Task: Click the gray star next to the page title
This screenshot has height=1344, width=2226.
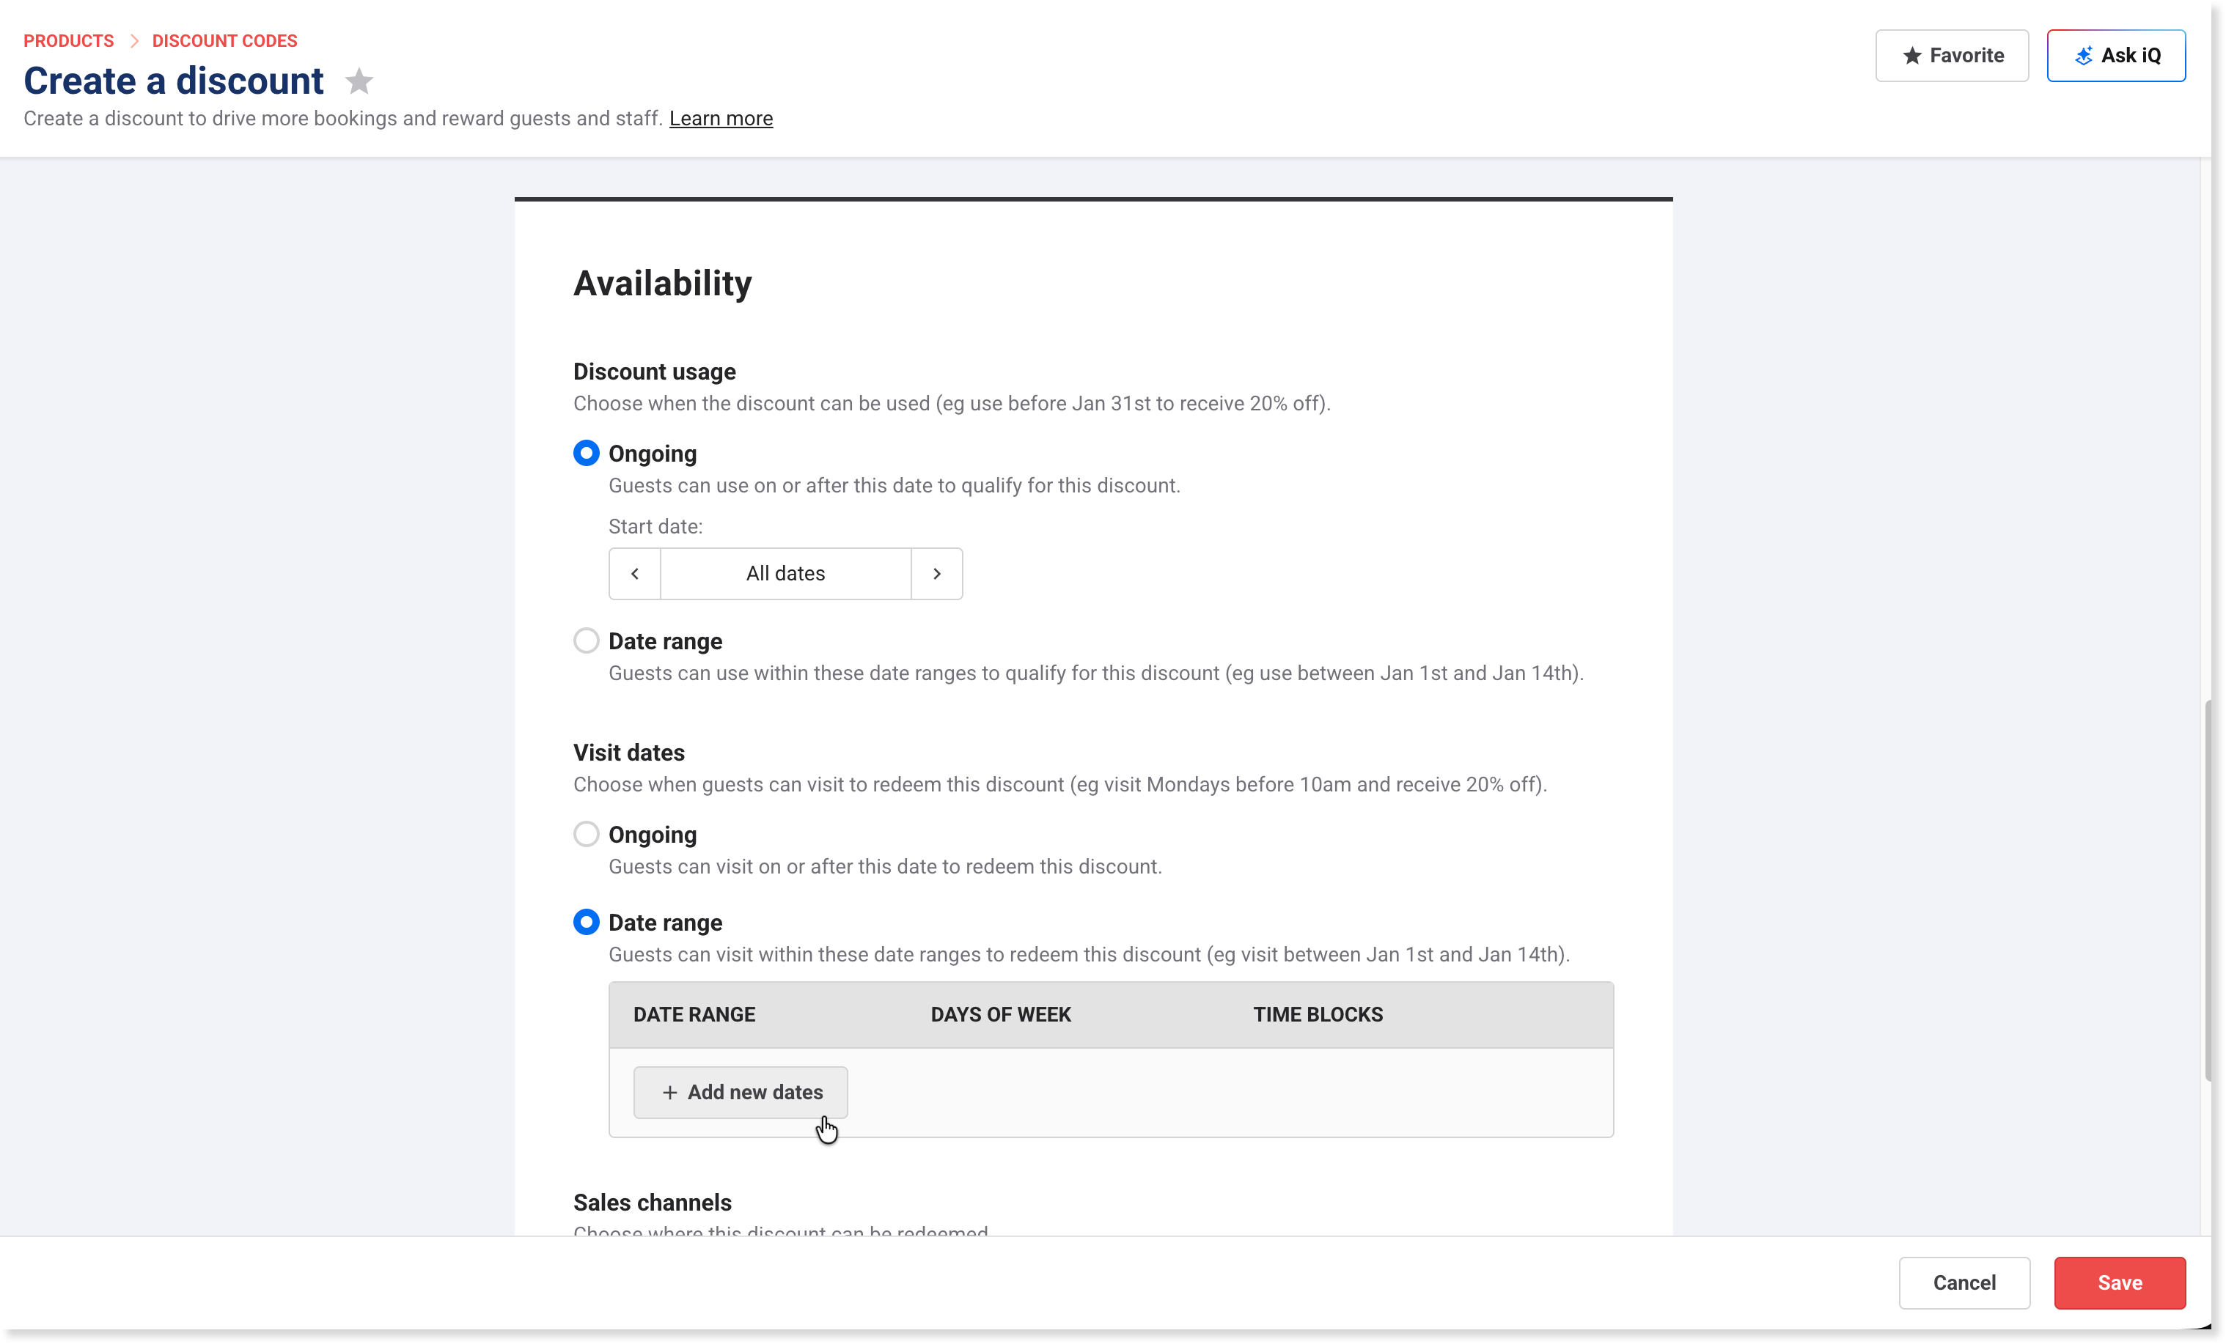Action: tap(359, 81)
